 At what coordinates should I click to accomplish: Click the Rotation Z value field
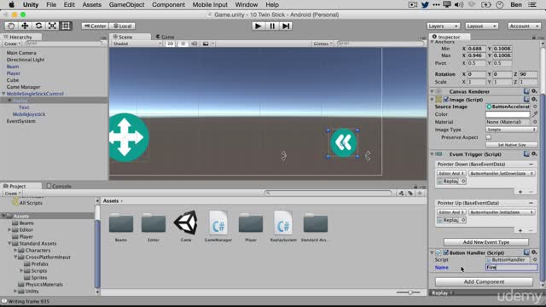click(528, 74)
